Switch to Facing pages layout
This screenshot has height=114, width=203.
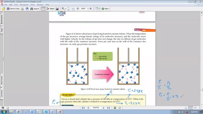coord(200,108)
